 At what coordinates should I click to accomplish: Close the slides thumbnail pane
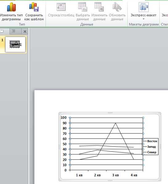pyautogui.click(x=25, y=31)
